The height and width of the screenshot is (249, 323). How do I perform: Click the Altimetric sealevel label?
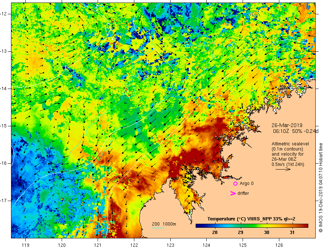(x=290, y=144)
